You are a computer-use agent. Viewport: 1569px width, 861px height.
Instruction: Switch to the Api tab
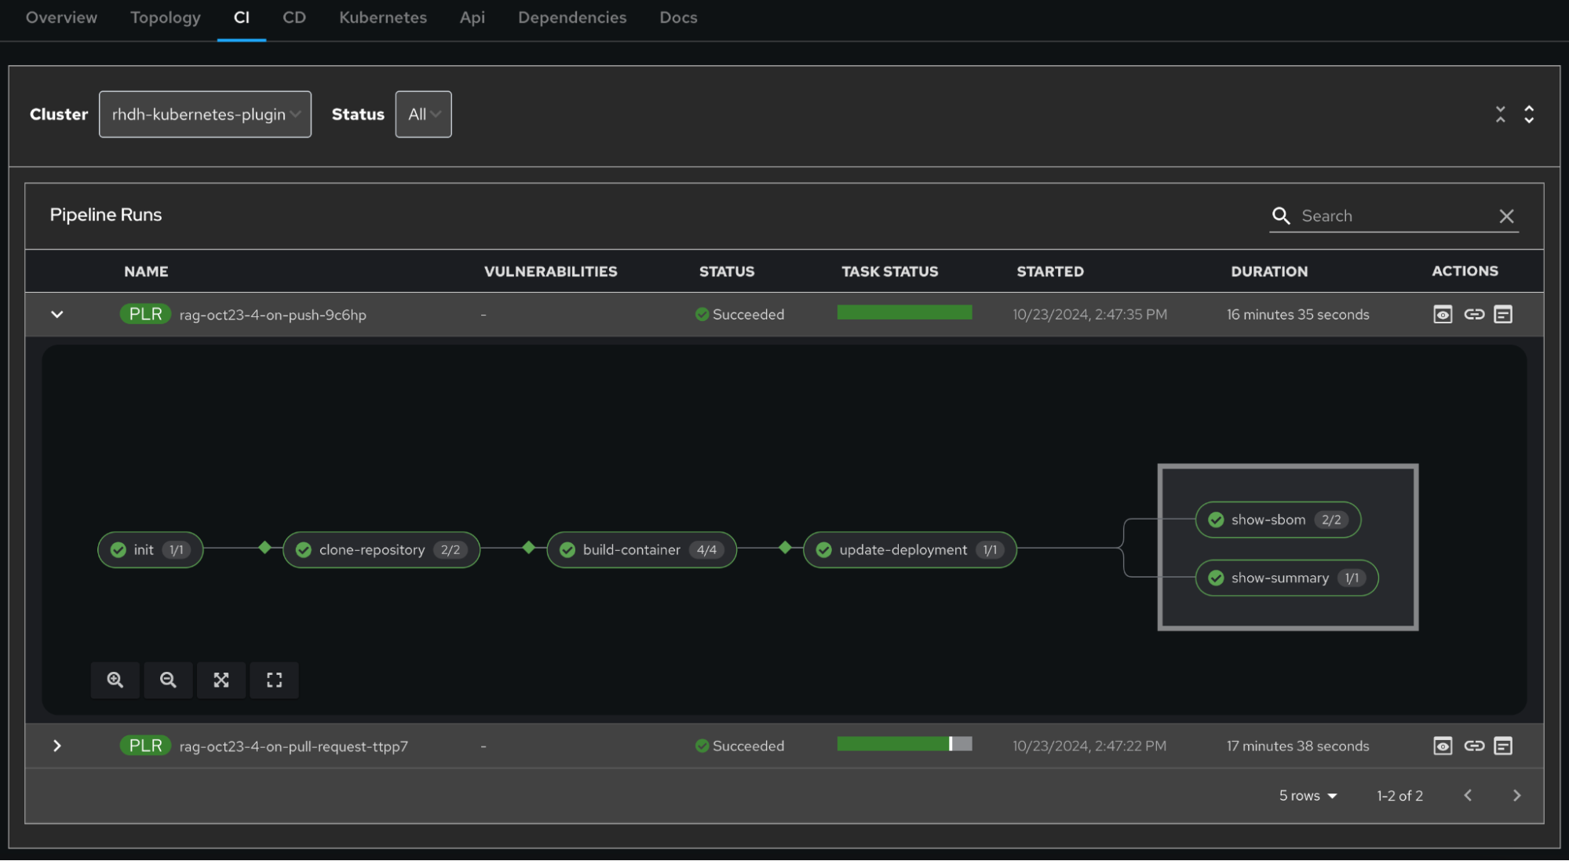pyautogui.click(x=473, y=17)
